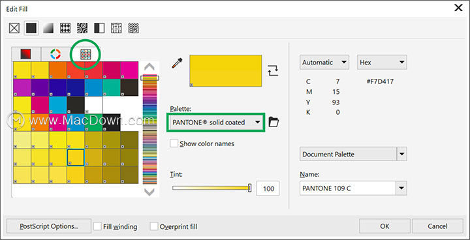The image size is (470, 240).
Task: Select the Bitmap pattern fill icon
Action: (x=82, y=28)
